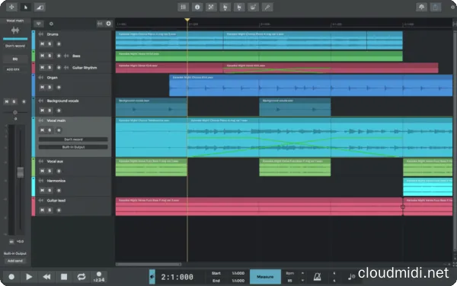Click the large waveform icon in Vocal main strip
Screen dimensions: 457x286
(x=15, y=31)
